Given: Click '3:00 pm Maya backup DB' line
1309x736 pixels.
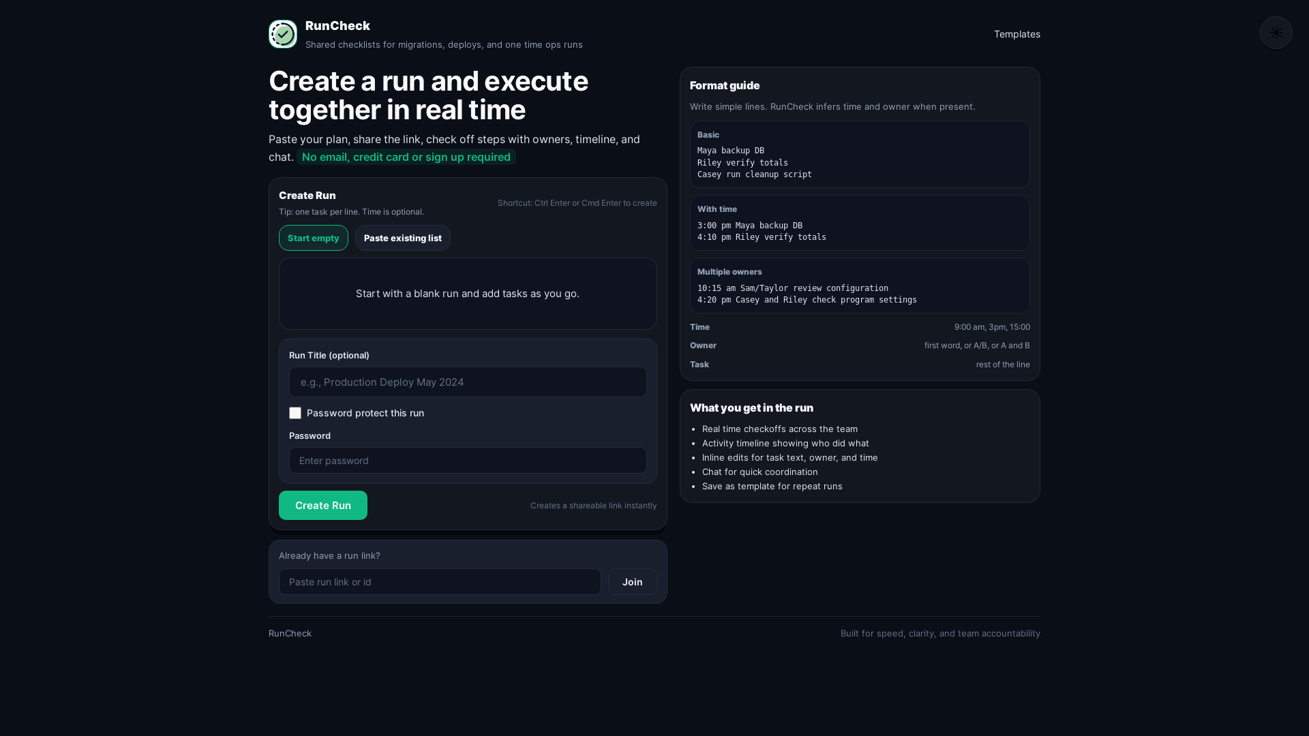Looking at the screenshot, I should click(750, 226).
